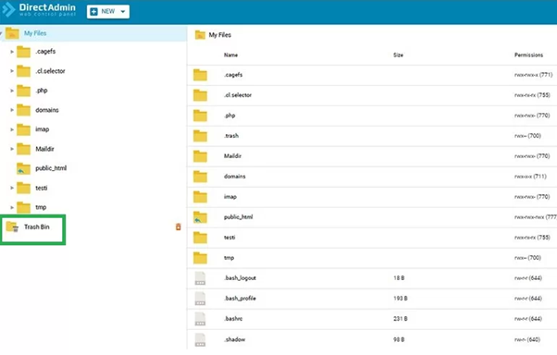This screenshot has width=557, height=355.
Task: Click tmp folder icon in file list
Action: pos(201,258)
